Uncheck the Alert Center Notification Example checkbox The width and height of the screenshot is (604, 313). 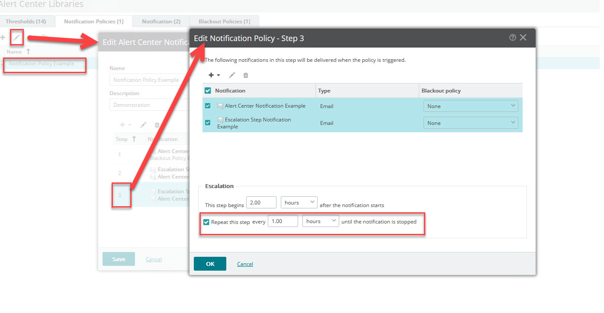coord(208,106)
